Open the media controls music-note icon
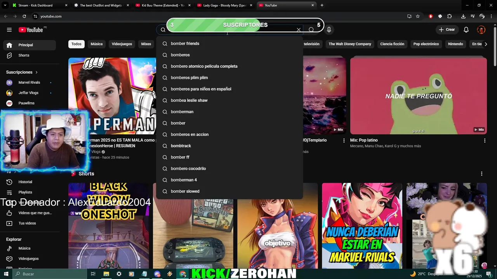The width and height of the screenshot is (497, 279). point(473,16)
